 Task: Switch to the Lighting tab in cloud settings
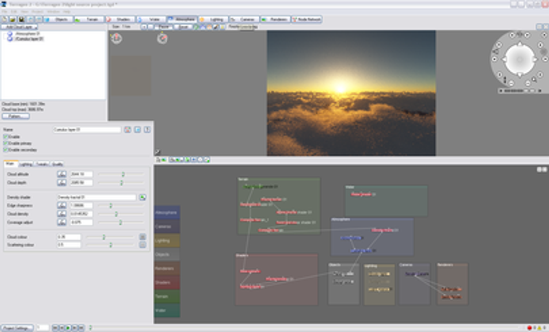click(x=26, y=164)
